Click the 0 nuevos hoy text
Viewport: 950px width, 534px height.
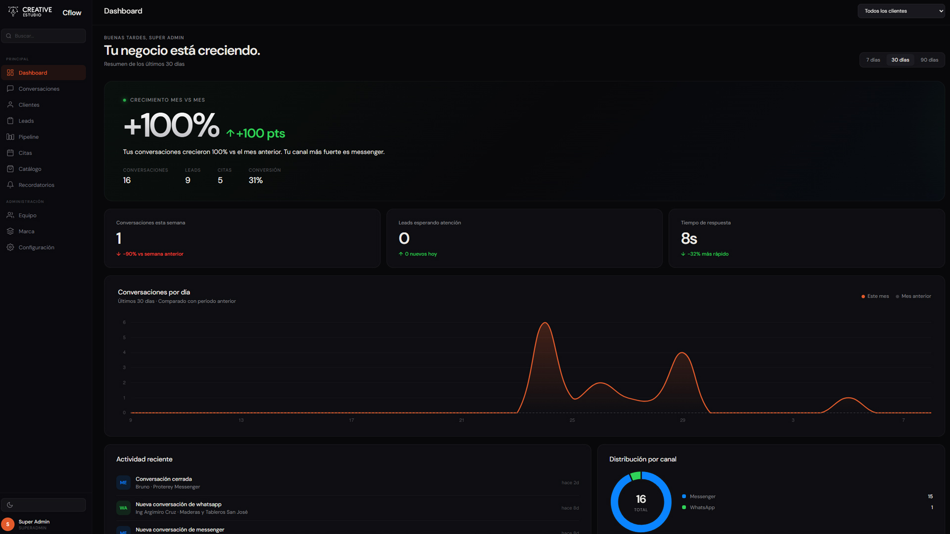coord(418,254)
